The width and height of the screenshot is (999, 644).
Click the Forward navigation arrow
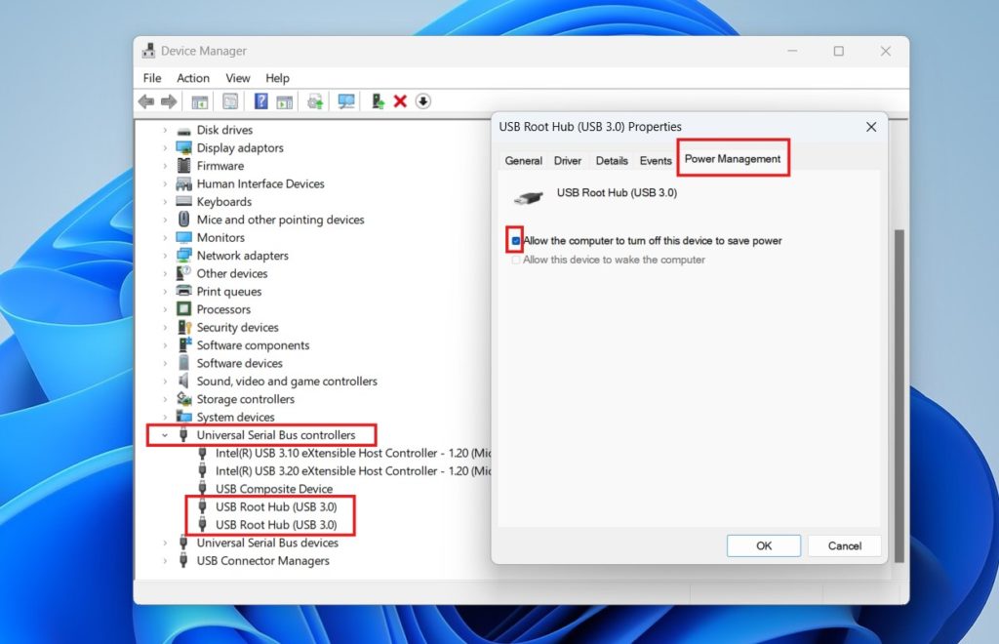click(x=167, y=101)
